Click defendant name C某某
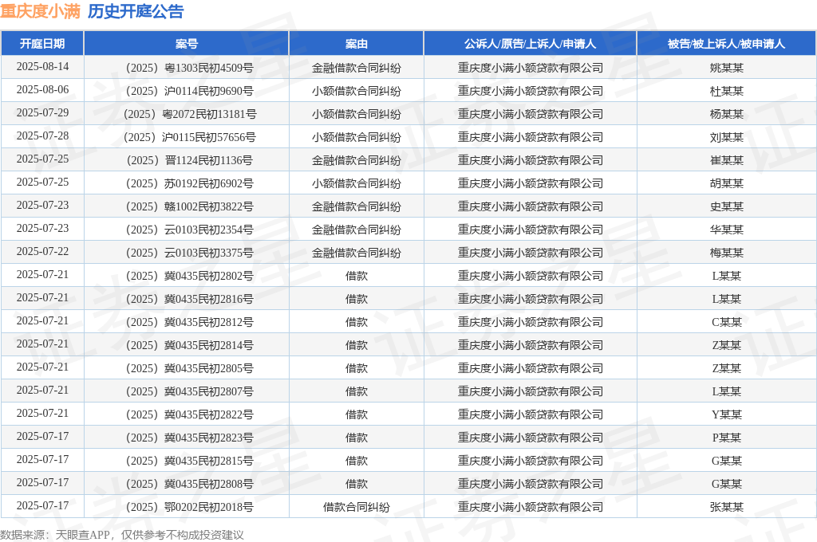This screenshot has height=542, width=817. click(726, 322)
